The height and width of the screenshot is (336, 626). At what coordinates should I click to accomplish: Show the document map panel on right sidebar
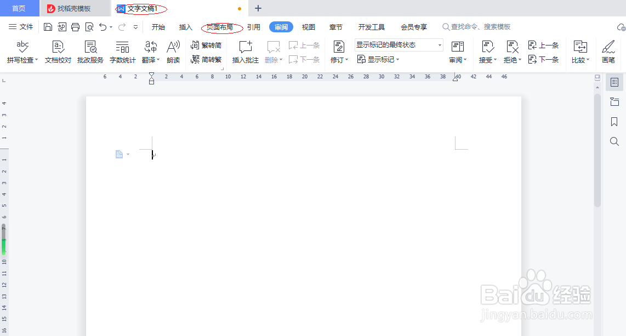(x=614, y=82)
